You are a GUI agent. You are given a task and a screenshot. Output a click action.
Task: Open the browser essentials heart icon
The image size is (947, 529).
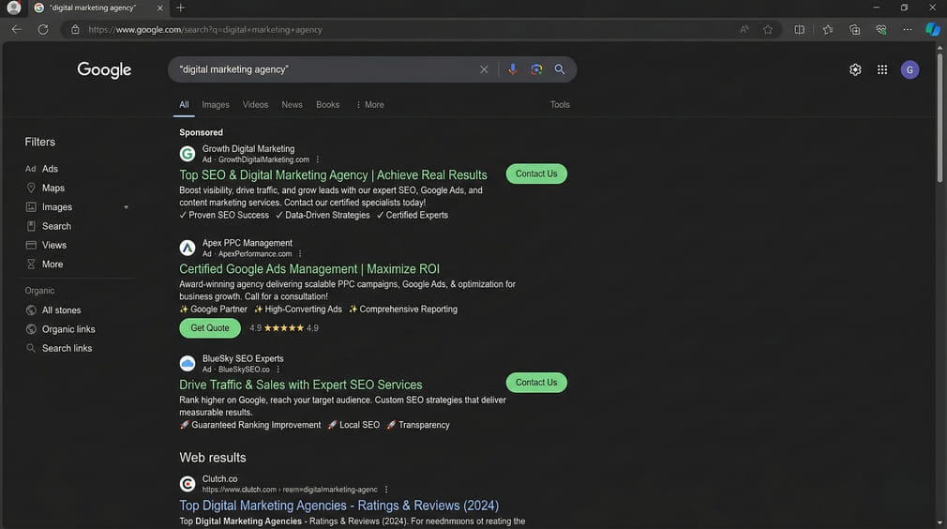pos(881,29)
